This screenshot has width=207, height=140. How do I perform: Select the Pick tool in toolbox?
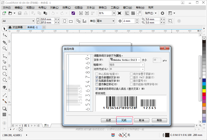pos(4,29)
